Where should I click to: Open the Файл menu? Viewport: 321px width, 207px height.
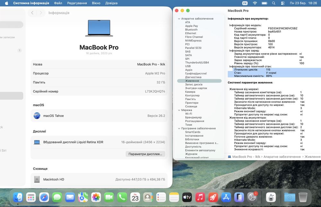pyautogui.click(x=58, y=3)
